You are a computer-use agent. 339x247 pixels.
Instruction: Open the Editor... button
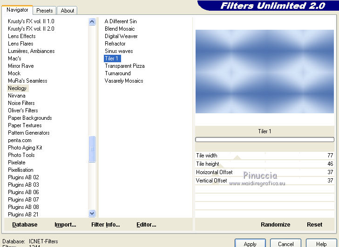click(146, 225)
